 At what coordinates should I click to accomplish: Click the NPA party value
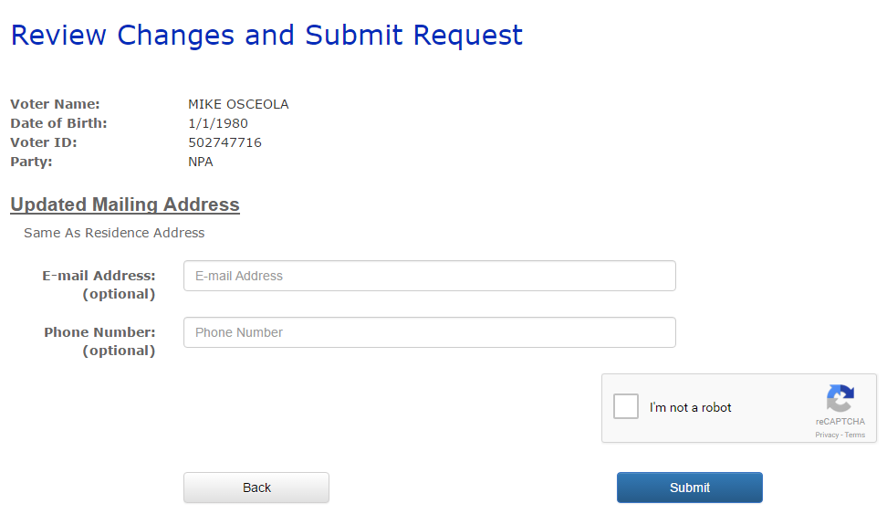(200, 162)
